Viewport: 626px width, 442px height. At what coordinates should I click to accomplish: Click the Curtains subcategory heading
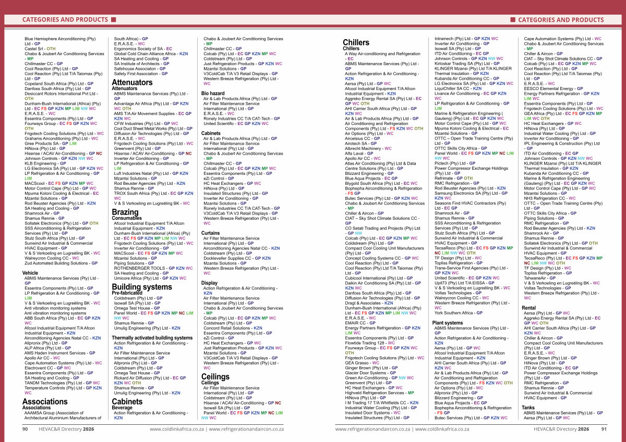[210, 233]
